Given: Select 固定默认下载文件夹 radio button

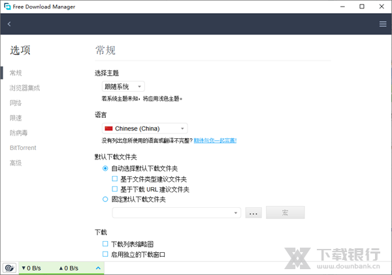Looking at the screenshot, I should [105, 199].
